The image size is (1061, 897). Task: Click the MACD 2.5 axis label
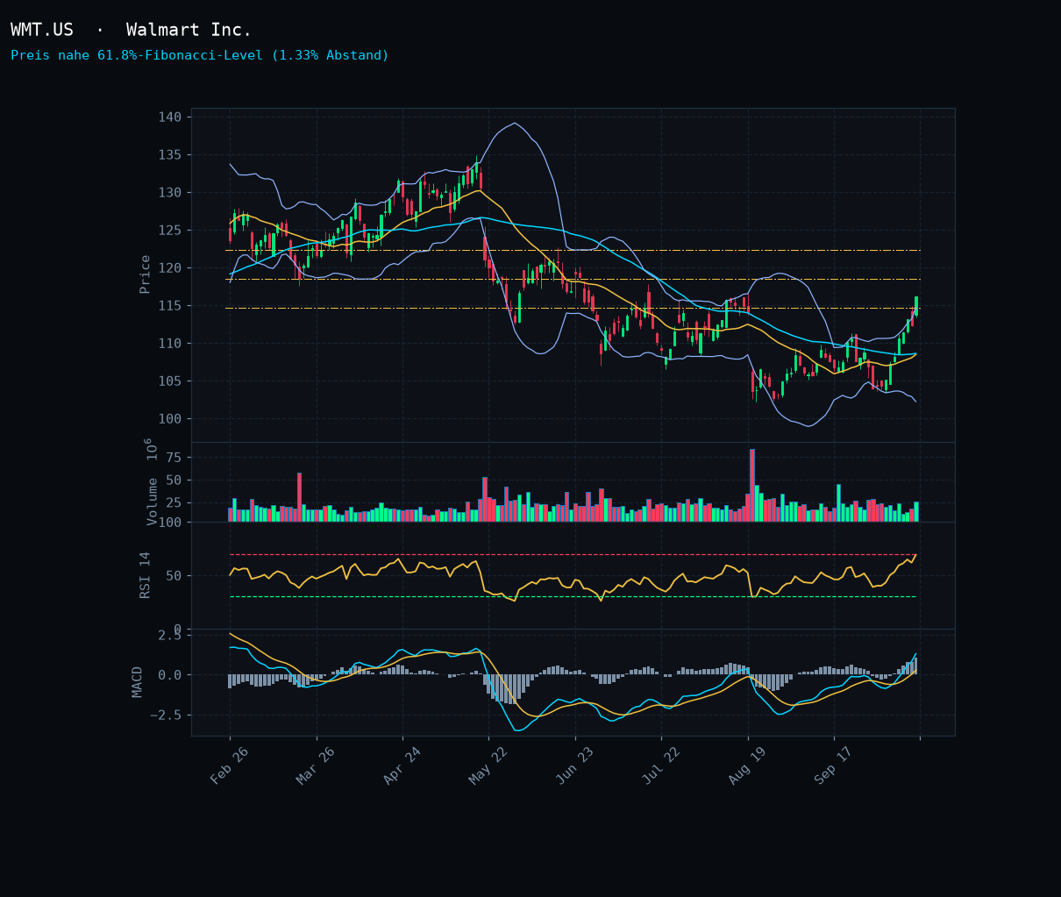(x=170, y=635)
